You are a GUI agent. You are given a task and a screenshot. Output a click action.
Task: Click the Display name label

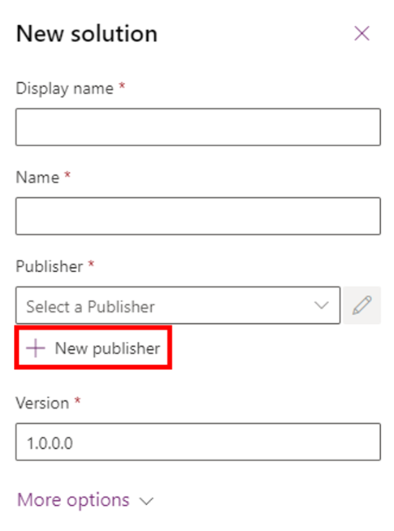pyautogui.click(x=65, y=89)
